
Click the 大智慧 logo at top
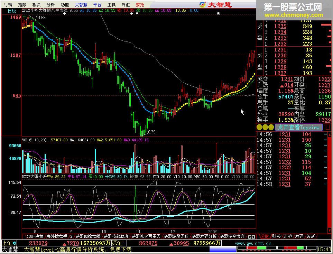click(x=215, y=4)
